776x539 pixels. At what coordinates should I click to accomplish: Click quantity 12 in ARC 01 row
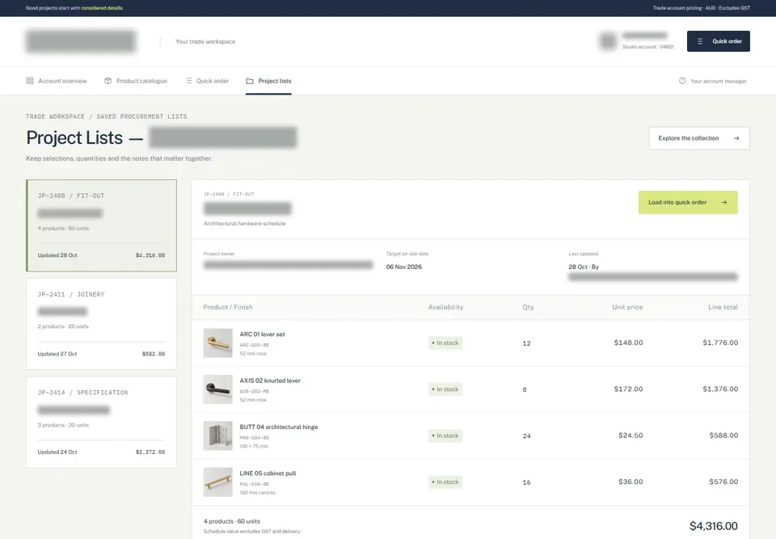[x=526, y=343]
